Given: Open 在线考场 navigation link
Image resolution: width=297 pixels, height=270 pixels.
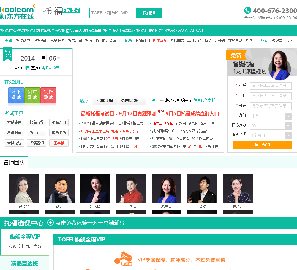Looking at the screenshot, I should pyautogui.click(x=235, y=41).
